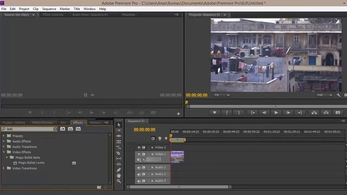347x195 pixels.
Task: Collapse the Magic Bullet Suite folder
Action: coord(7,158)
